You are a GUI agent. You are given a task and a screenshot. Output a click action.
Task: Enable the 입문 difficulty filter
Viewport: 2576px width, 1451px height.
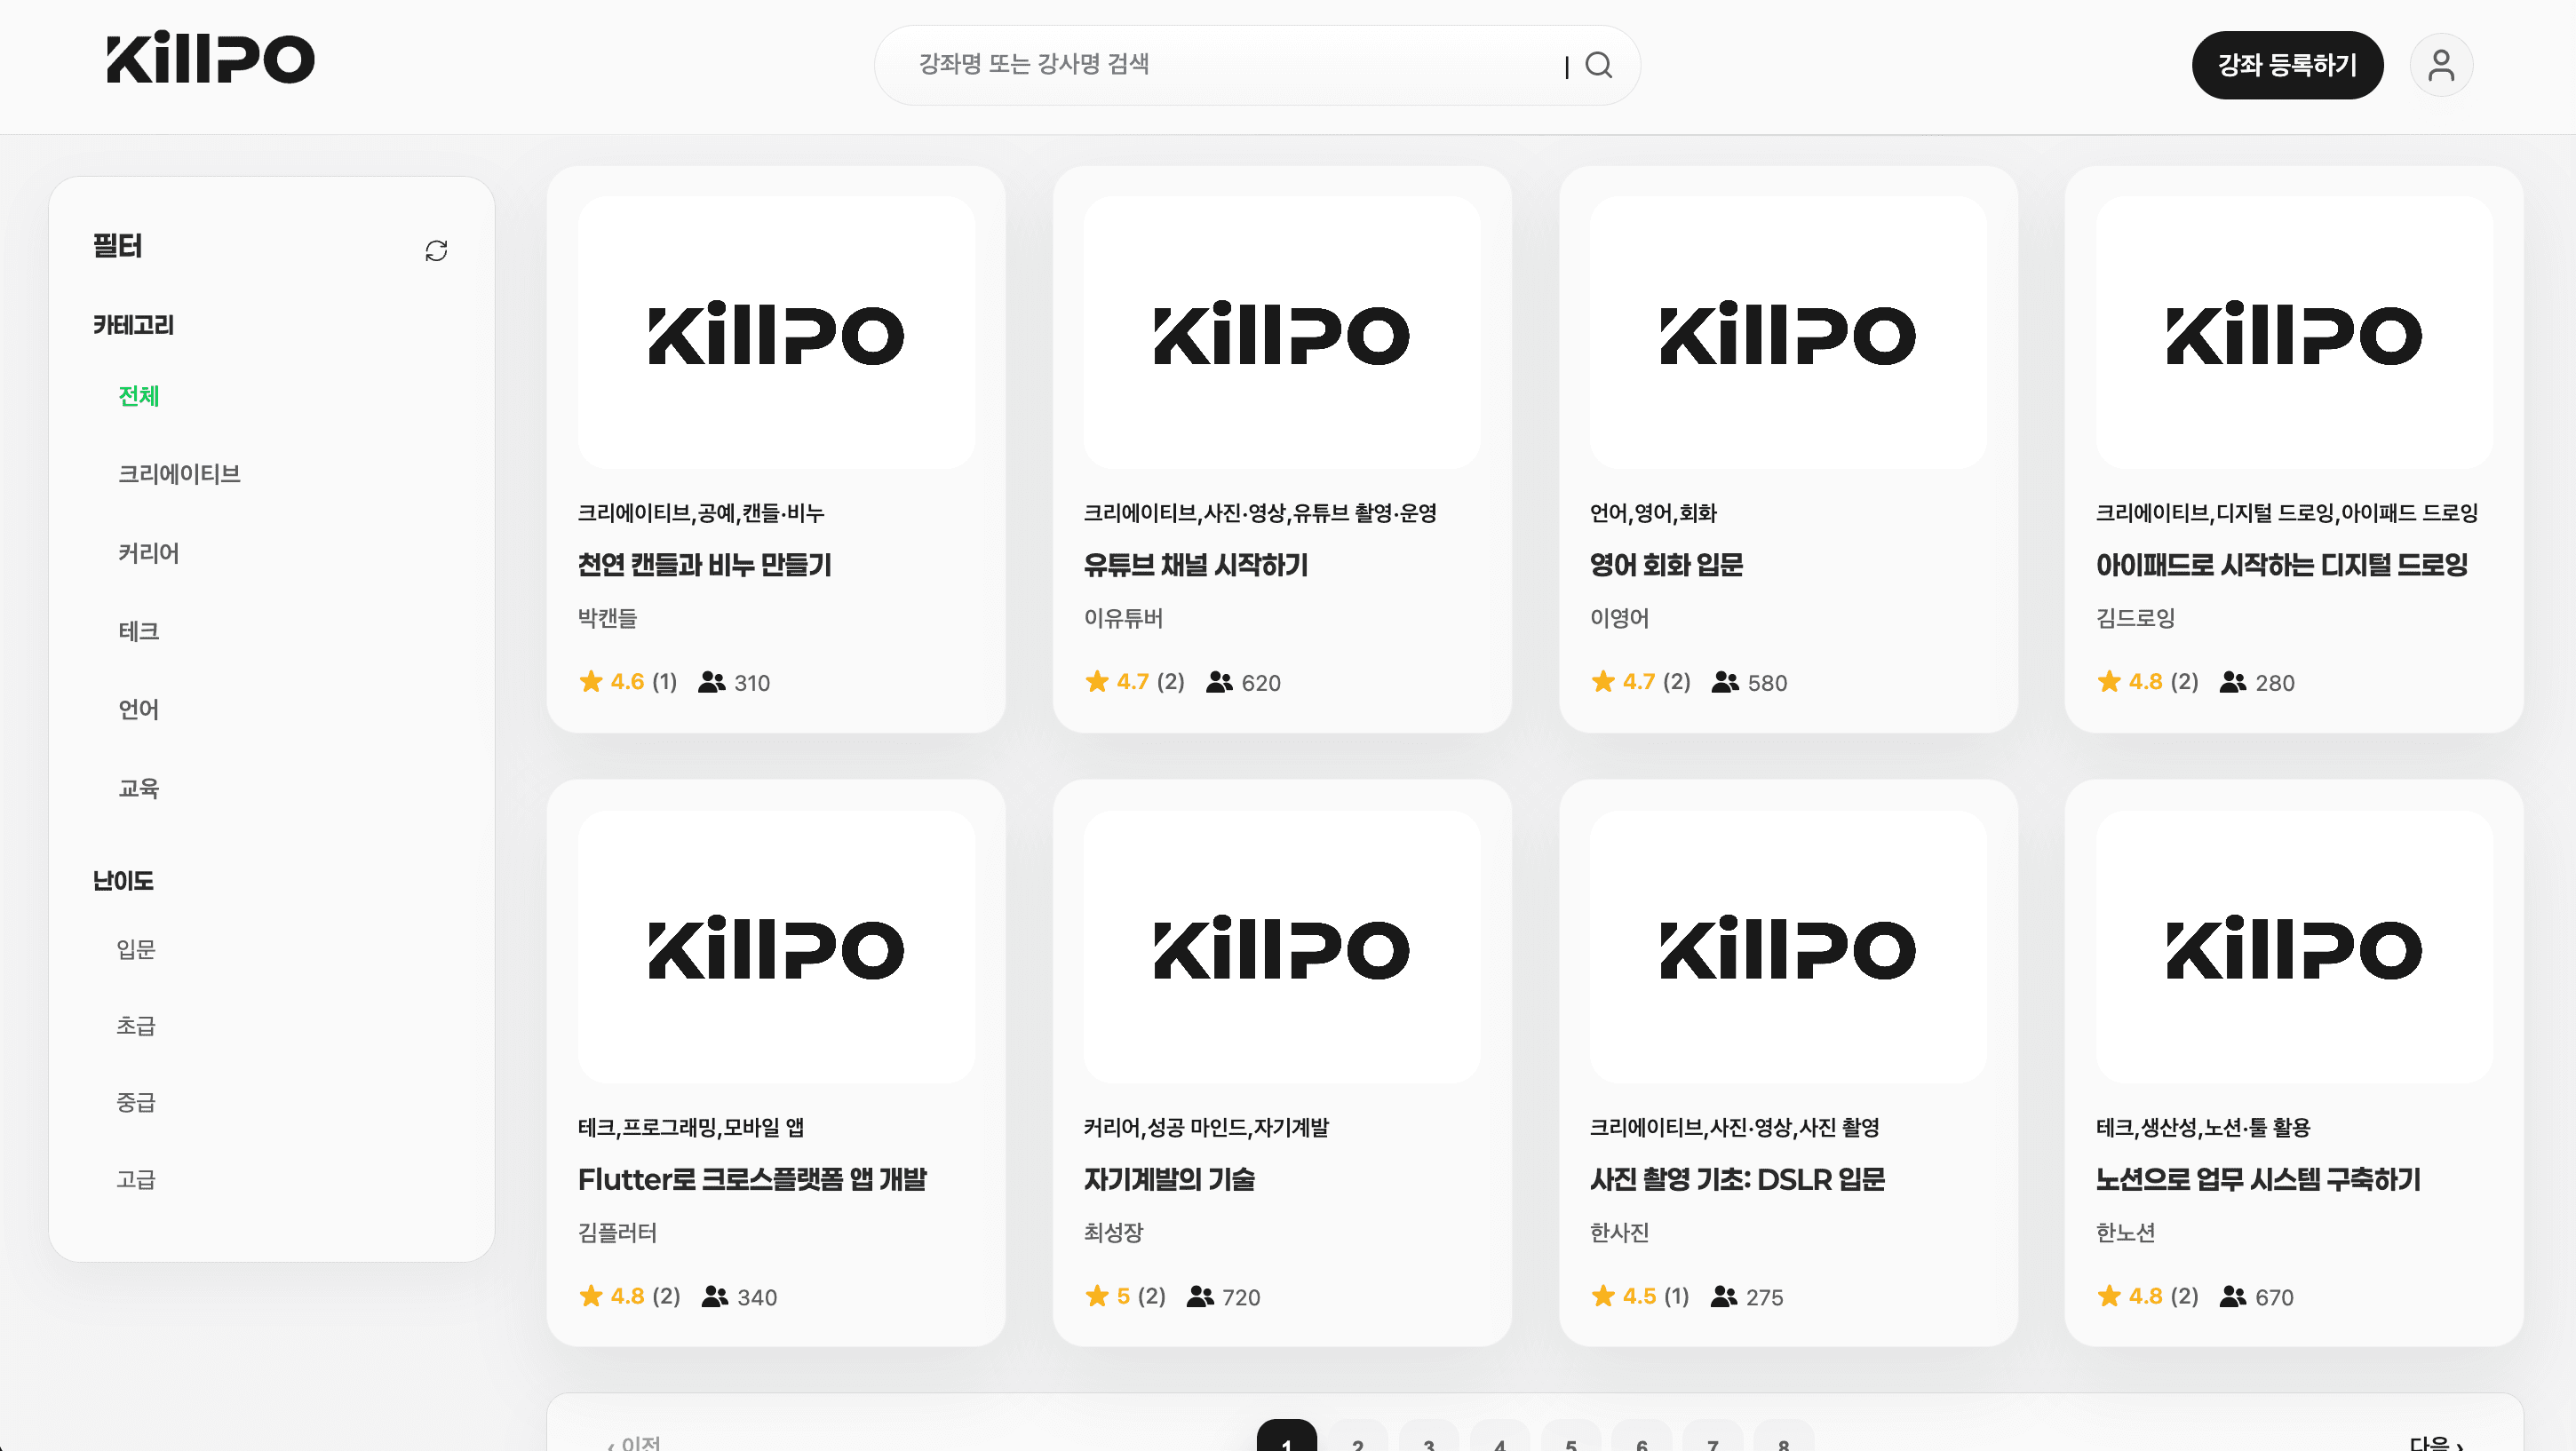136,948
